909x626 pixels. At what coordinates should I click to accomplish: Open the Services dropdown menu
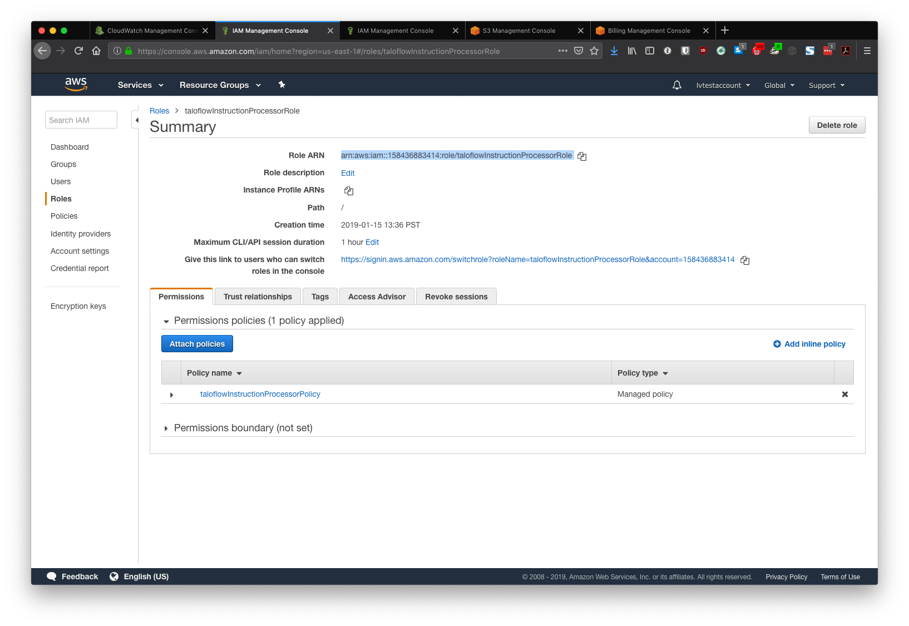(x=141, y=85)
